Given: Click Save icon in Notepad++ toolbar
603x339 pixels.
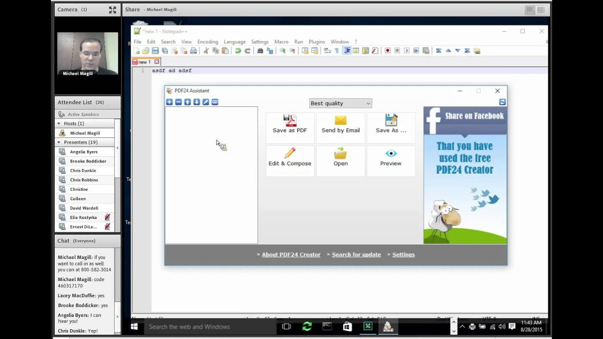Looking at the screenshot, I should (155, 51).
